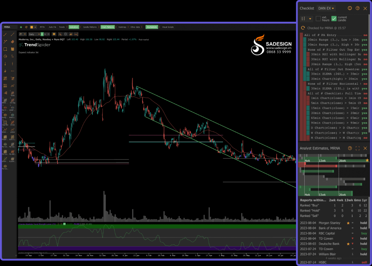
Task: Open the orange chart settings gear
Action: pos(54,34)
